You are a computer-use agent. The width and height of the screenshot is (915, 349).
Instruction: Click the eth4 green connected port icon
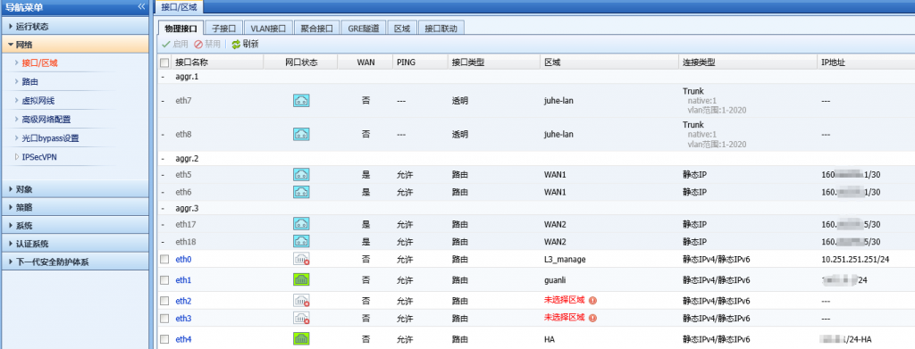pyautogui.click(x=301, y=338)
